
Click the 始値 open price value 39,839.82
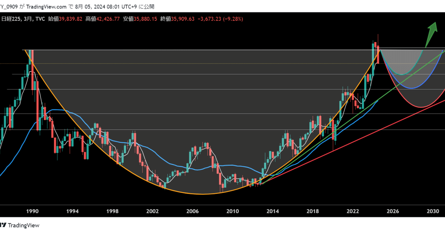71,19
